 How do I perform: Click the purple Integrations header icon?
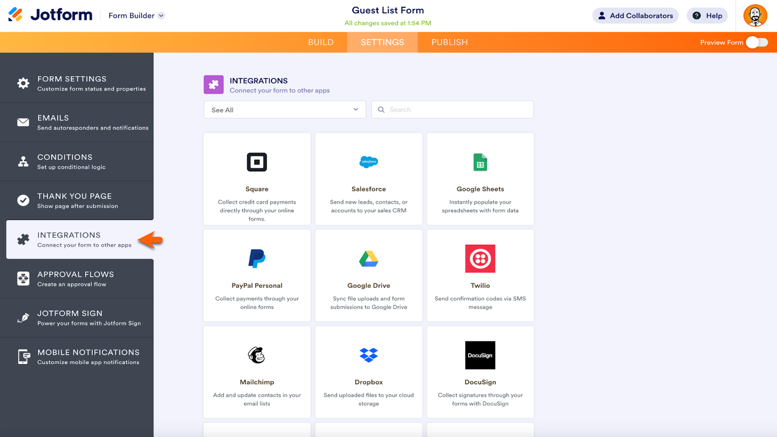tap(214, 84)
